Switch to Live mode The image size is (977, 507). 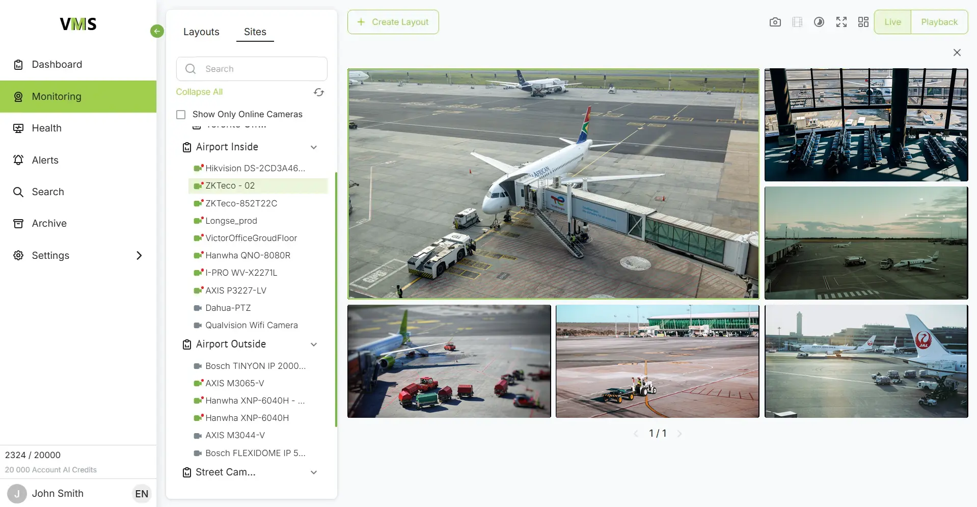[x=892, y=22]
